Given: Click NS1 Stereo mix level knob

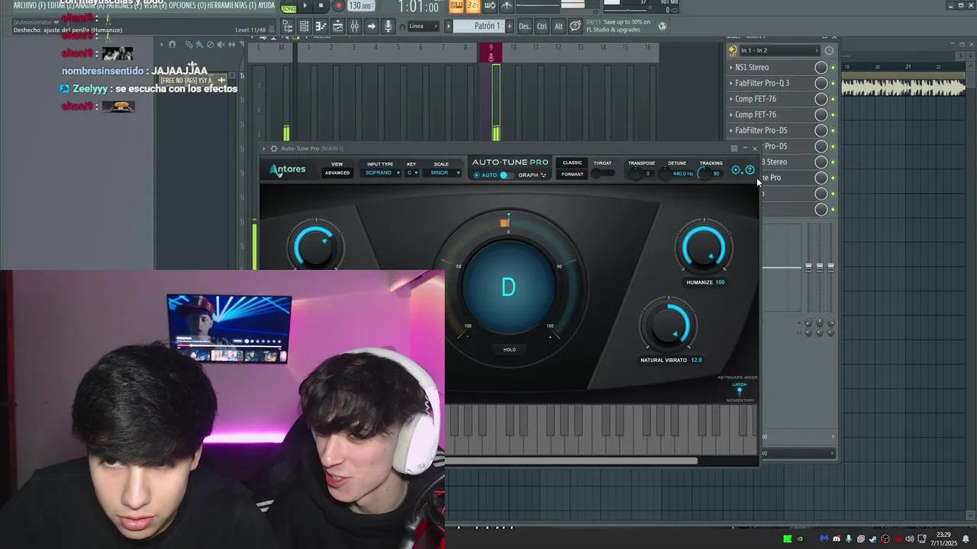Looking at the screenshot, I should (821, 67).
